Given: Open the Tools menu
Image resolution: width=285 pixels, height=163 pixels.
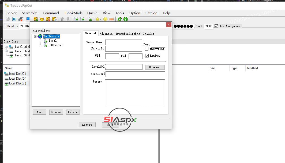Looking at the screenshot, I should click(x=119, y=13).
